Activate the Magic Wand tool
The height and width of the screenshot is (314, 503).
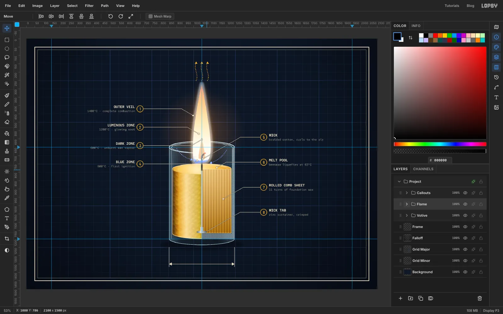click(x=7, y=75)
